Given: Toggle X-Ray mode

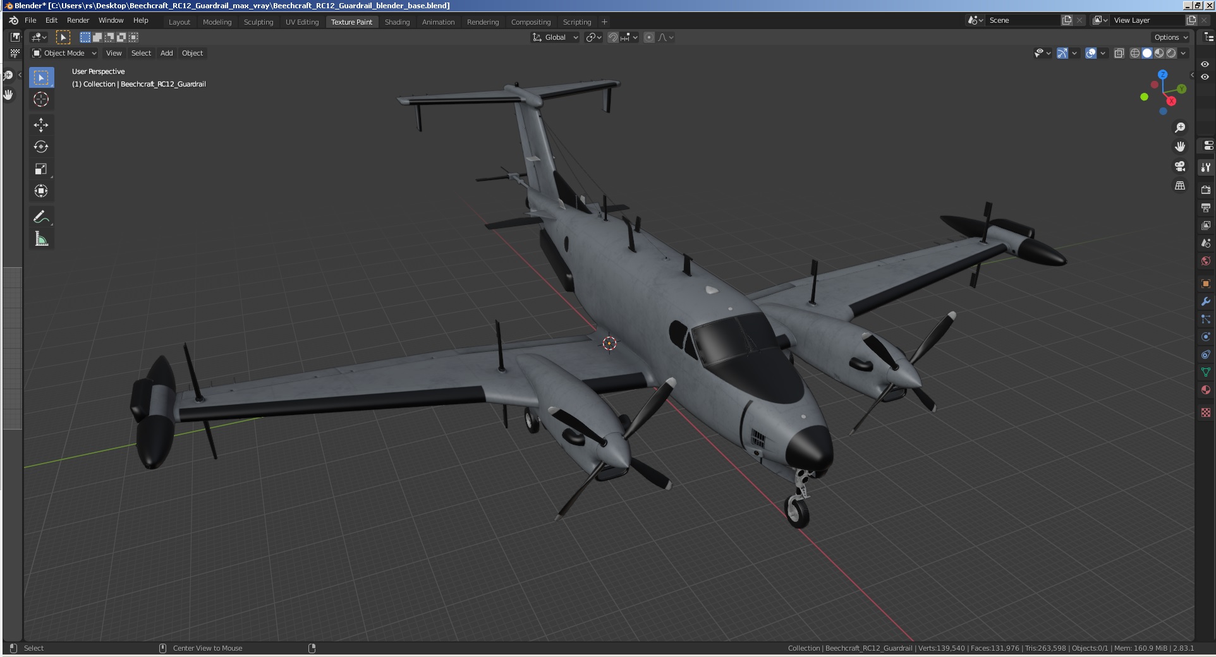Looking at the screenshot, I should 1119,53.
